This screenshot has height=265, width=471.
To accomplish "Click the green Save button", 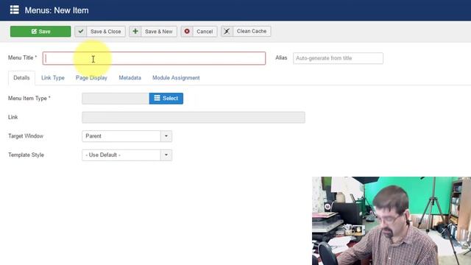I will point(40,31).
